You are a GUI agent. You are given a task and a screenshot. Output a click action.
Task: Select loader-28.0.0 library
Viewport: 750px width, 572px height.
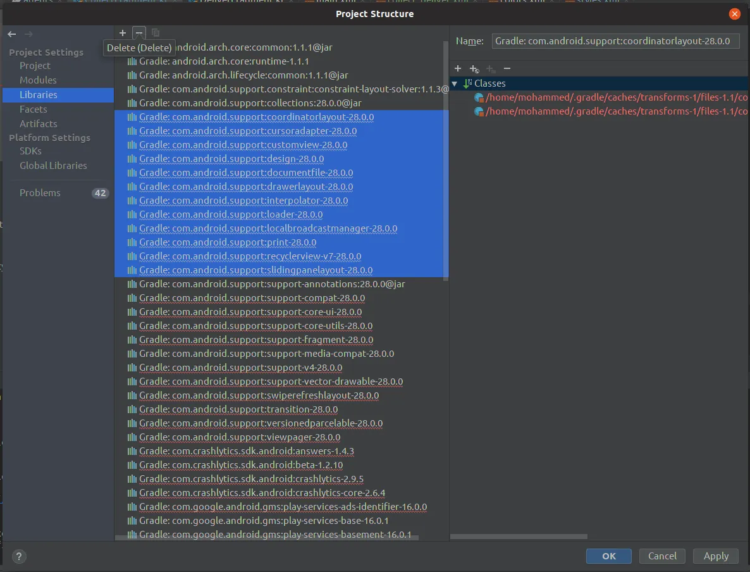click(281, 214)
